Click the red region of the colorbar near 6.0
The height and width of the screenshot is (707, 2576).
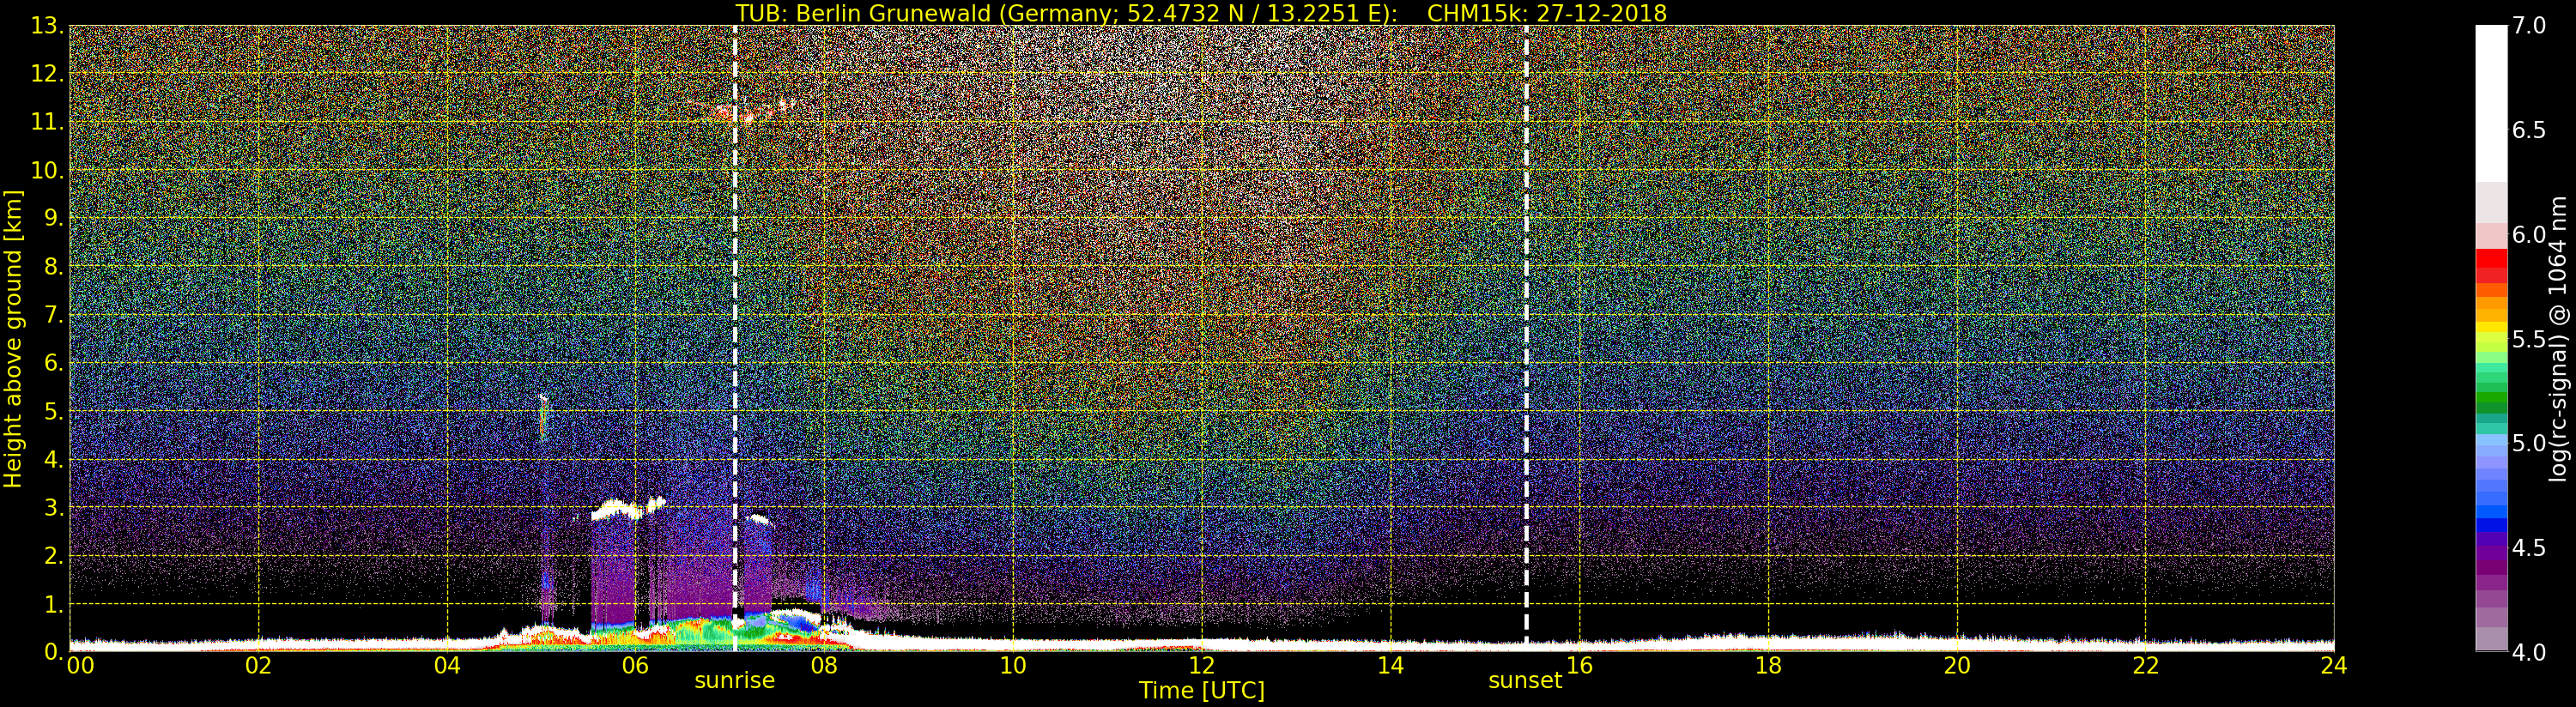(2491, 265)
